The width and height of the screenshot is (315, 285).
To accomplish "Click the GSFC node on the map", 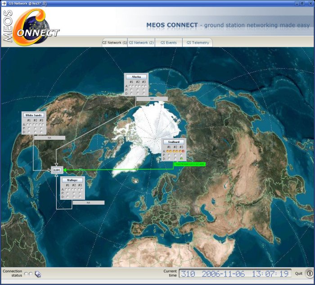I will tap(56, 170).
